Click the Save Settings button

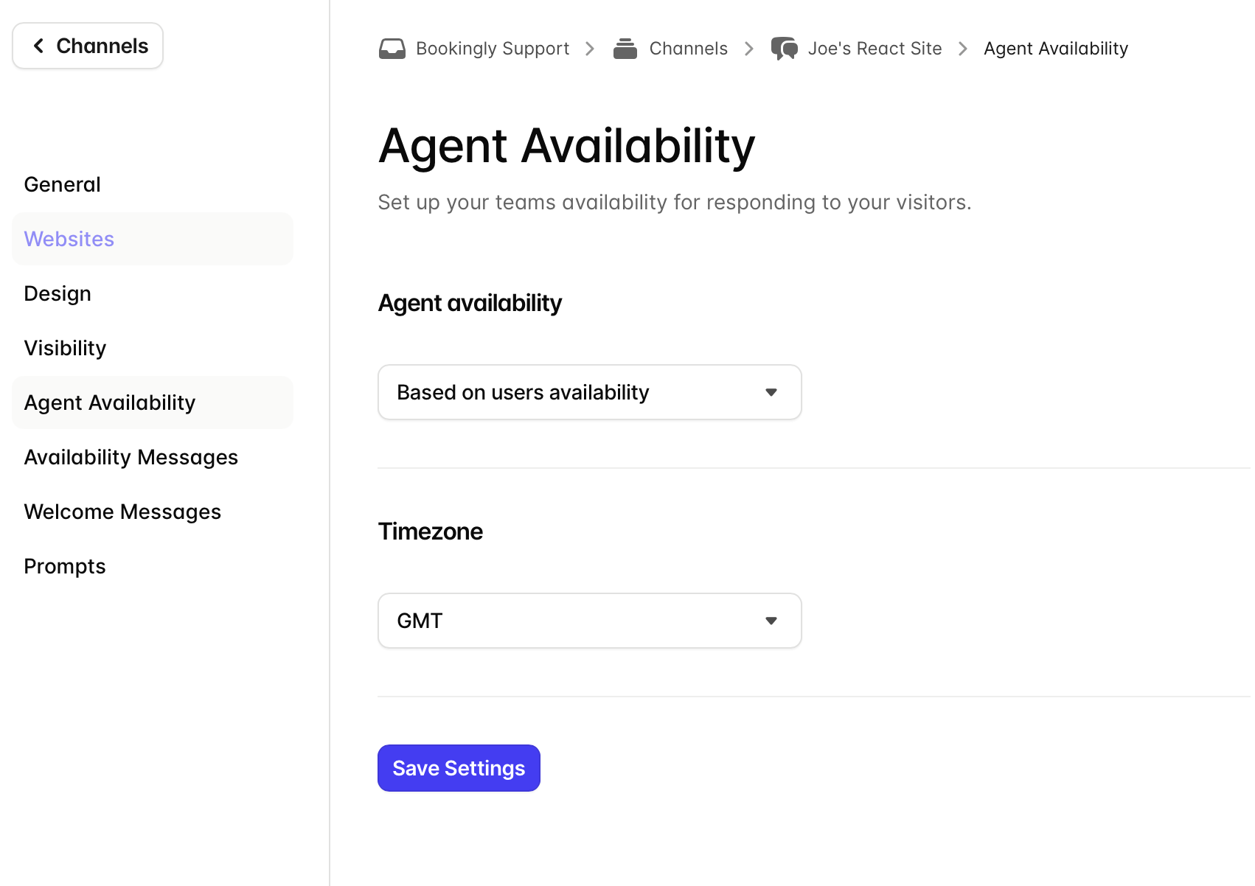click(x=459, y=768)
